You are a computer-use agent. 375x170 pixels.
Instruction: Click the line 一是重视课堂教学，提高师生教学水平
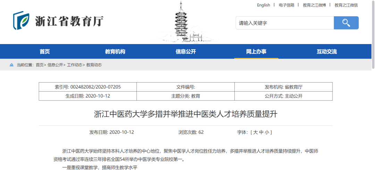(100, 168)
